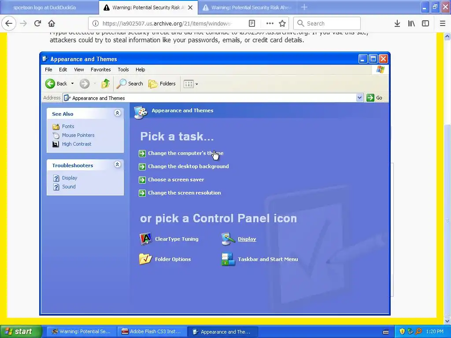Go back in the Firefox browser
This screenshot has width=451, height=338.
point(9,24)
